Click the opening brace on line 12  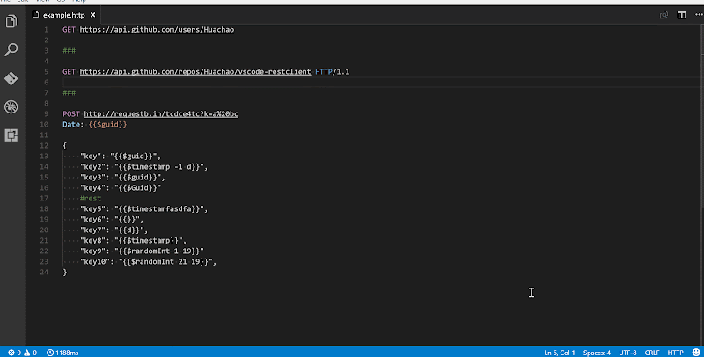64,145
